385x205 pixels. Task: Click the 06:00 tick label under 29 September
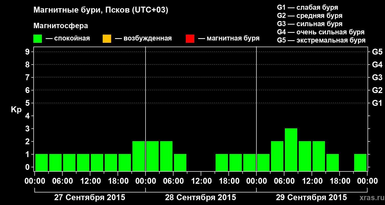(x=284, y=181)
